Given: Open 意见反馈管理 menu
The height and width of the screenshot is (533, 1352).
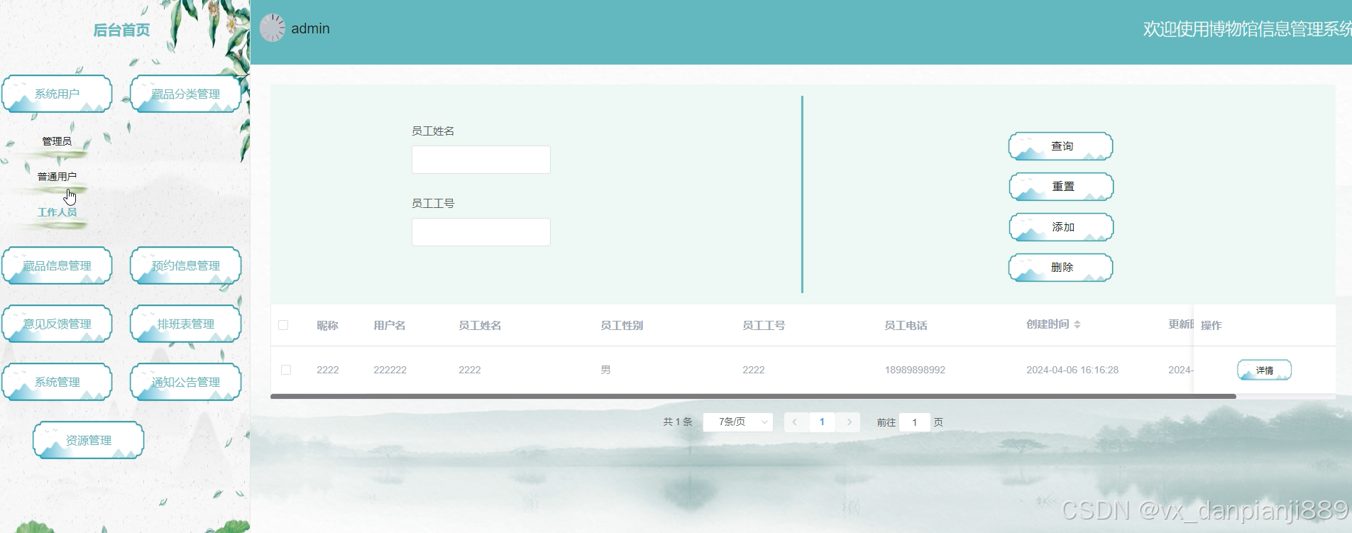Looking at the screenshot, I should point(57,324).
